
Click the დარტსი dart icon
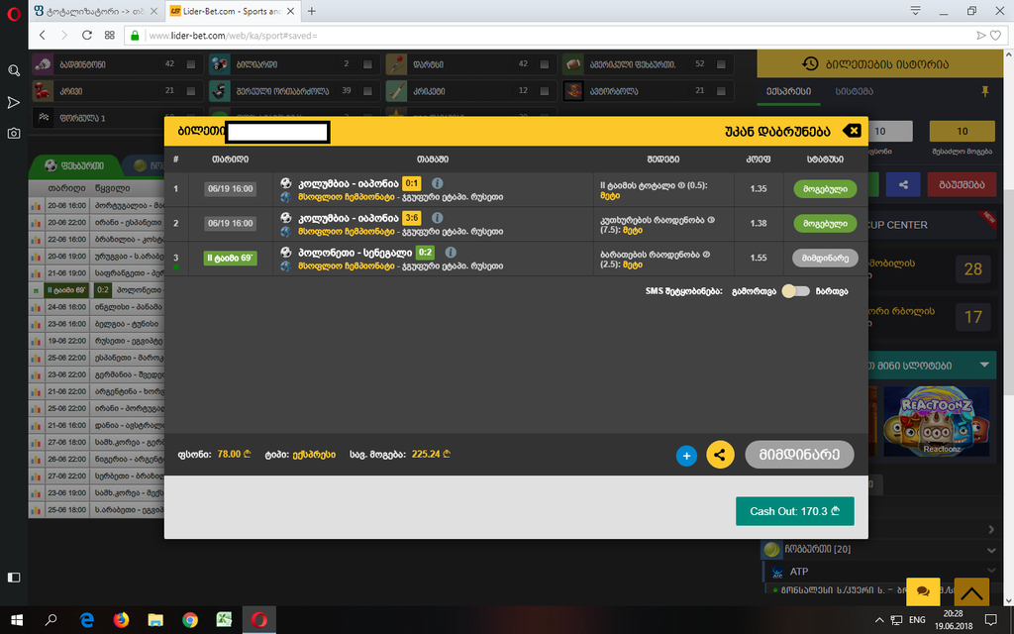pyautogui.click(x=396, y=64)
